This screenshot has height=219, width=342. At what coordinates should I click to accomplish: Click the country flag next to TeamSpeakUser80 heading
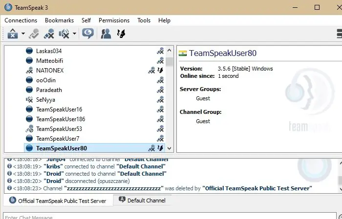tap(183, 53)
